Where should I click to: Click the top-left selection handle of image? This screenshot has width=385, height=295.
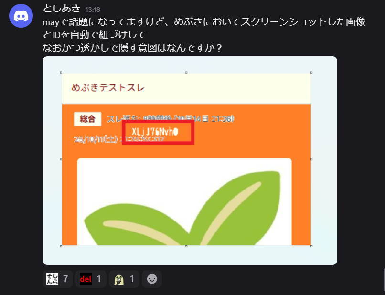coord(61,73)
